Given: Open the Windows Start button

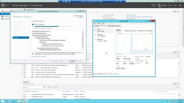Looking at the screenshot, I should (x=2, y=101).
